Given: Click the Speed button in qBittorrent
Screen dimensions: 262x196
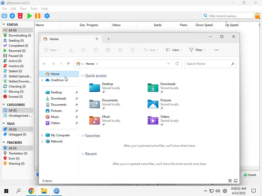Looking at the screenshot, I should 250,175.
